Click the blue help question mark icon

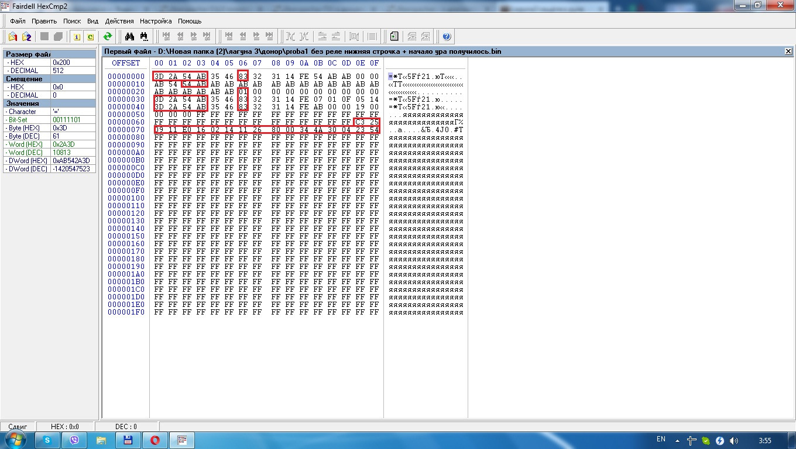[447, 36]
